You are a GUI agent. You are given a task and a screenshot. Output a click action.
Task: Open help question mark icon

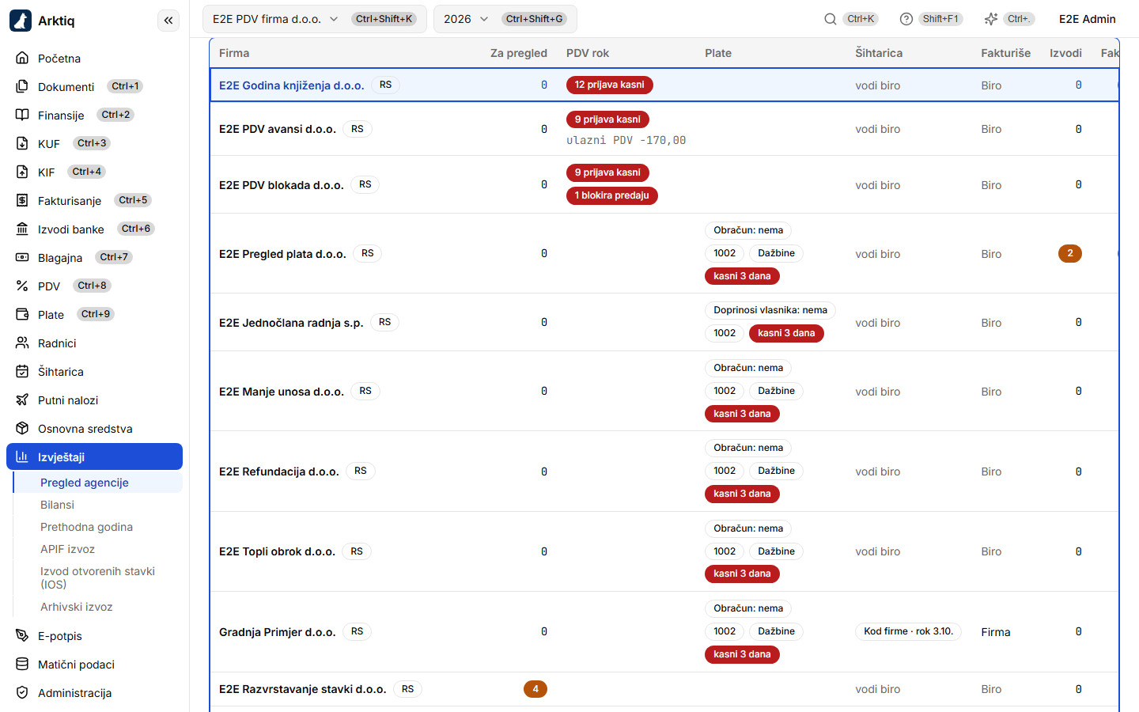[906, 19]
